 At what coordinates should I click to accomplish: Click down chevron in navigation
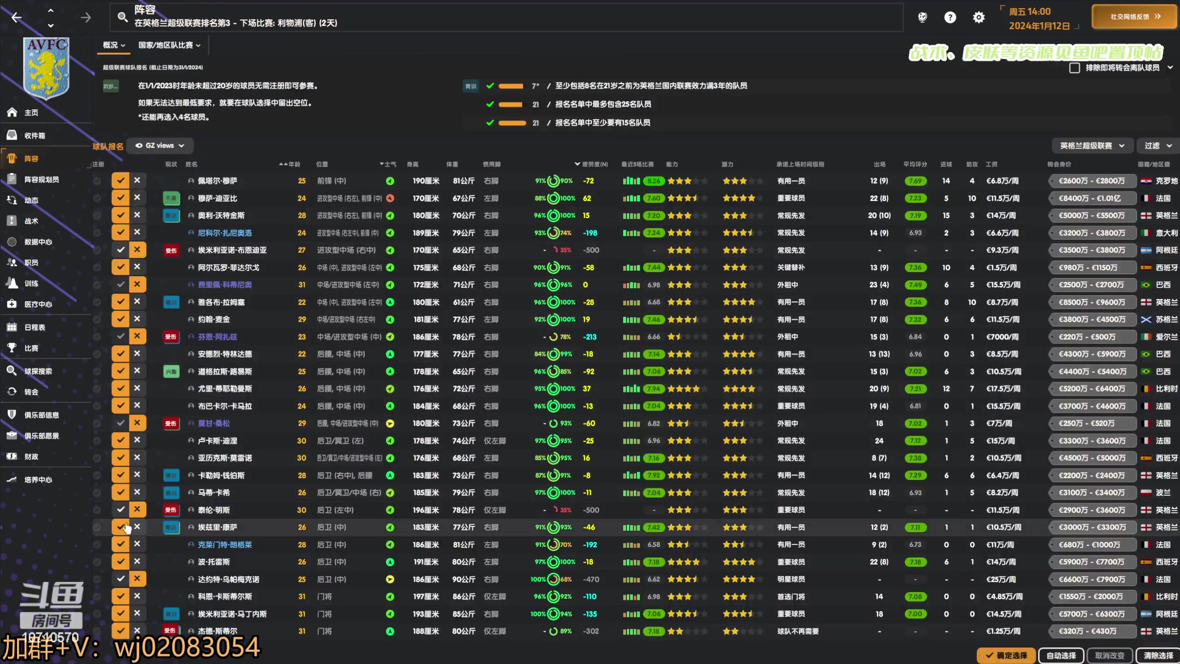pyautogui.click(x=51, y=25)
